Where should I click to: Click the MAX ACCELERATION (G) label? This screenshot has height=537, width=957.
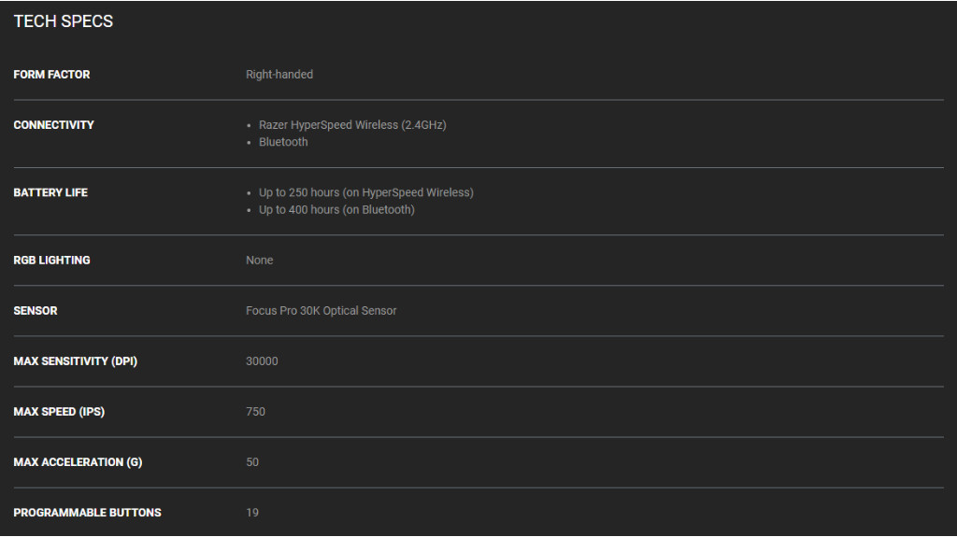(78, 462)
